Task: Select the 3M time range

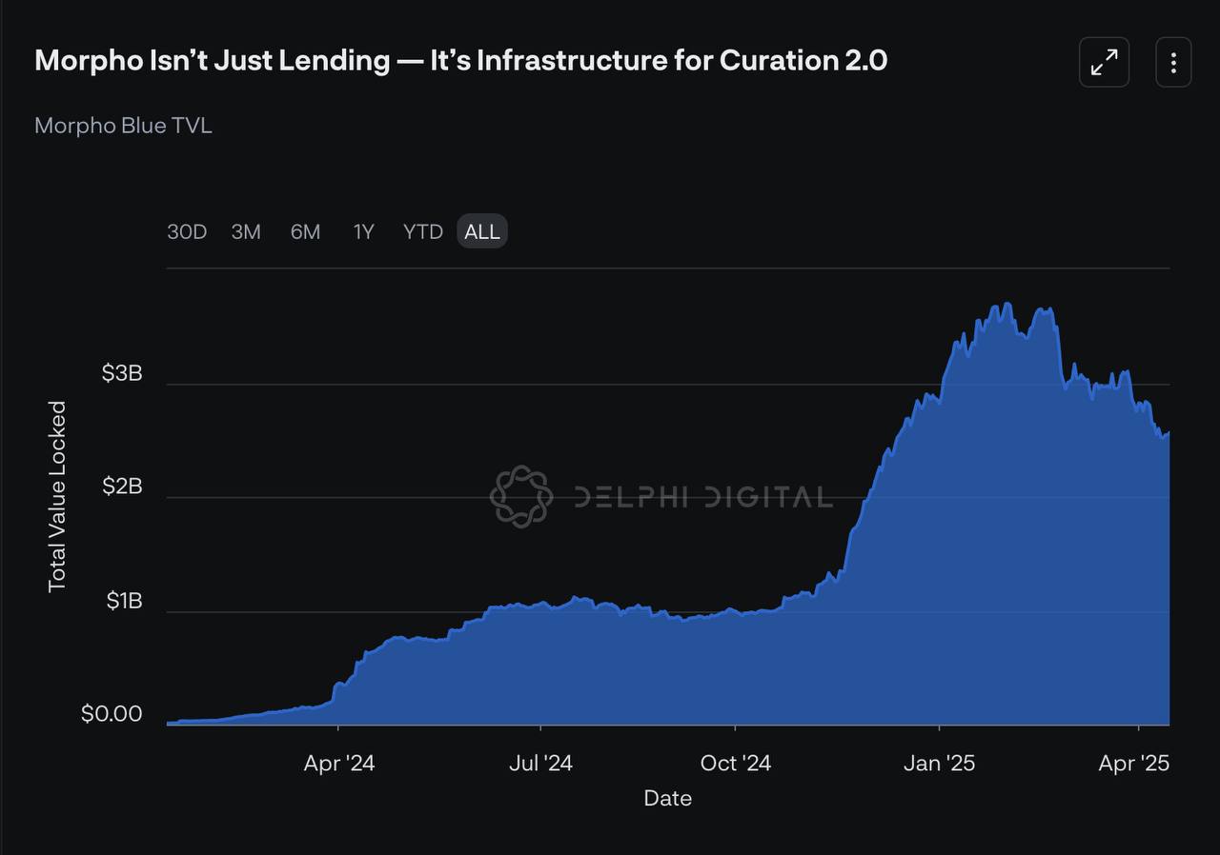Action: click(x=246, y=231)
